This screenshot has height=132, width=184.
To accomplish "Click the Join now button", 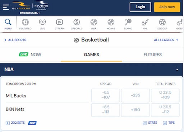I will pos(167,7).
